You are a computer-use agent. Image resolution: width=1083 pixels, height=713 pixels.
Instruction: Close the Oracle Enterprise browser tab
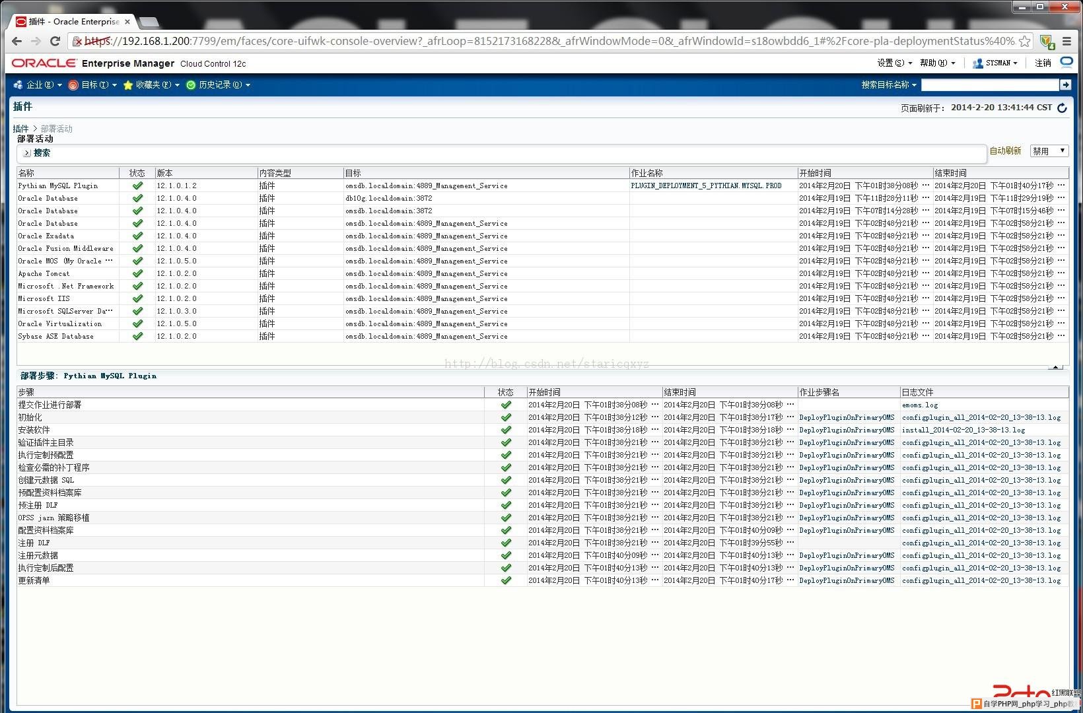point(127,22)
